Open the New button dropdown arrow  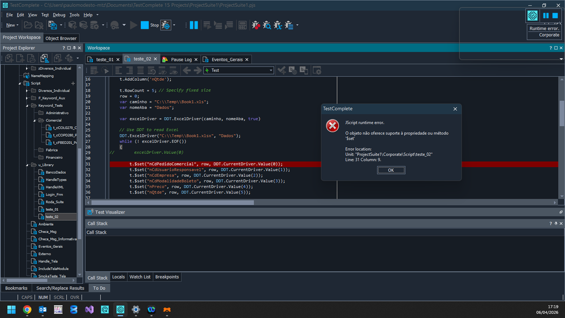18,25
